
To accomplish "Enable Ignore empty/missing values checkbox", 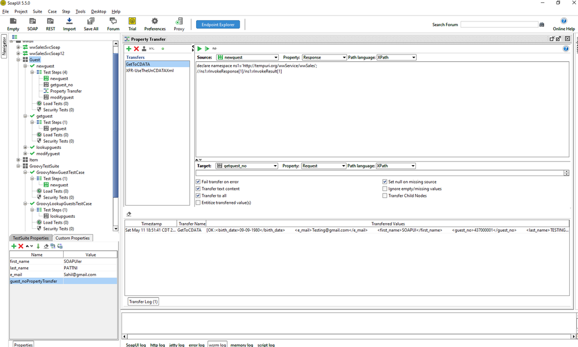I will tap(385, 189).
